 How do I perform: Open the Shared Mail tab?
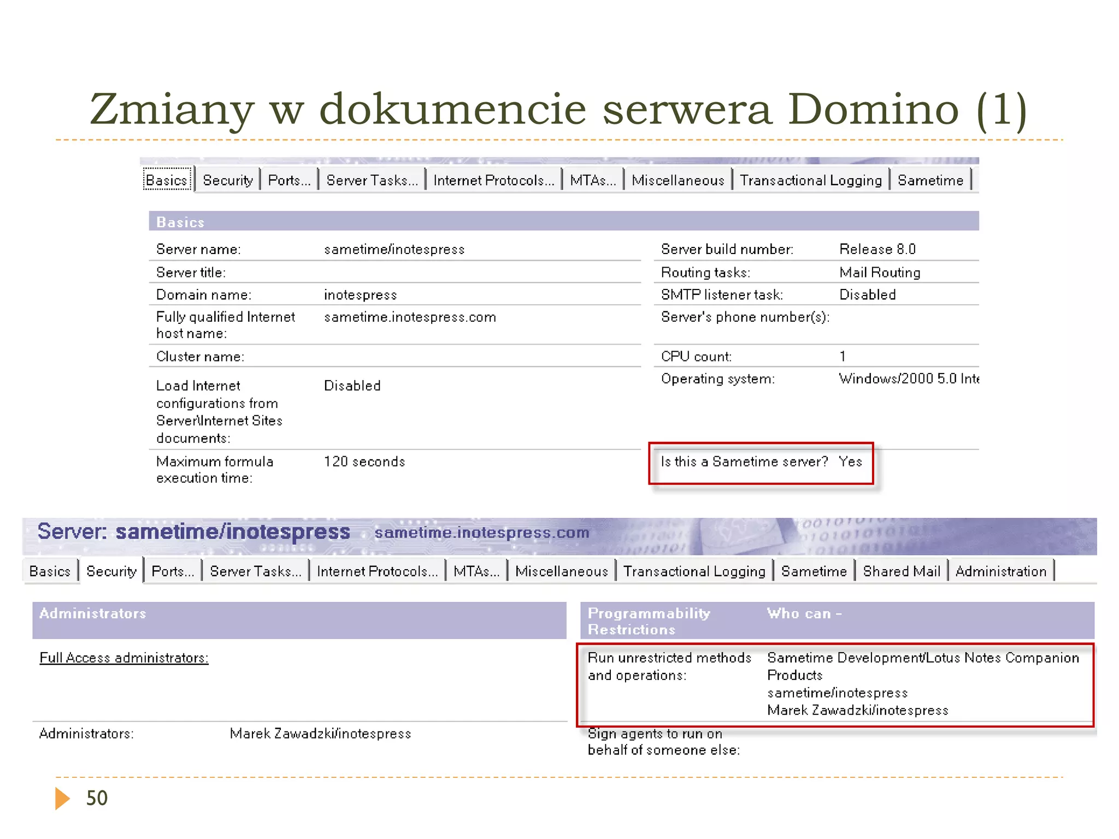point(902,571)
